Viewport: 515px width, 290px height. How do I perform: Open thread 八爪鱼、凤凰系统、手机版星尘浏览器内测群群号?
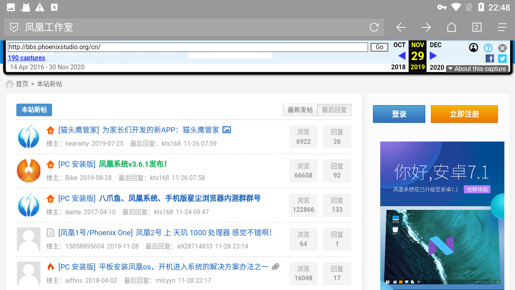coord(179,199)
